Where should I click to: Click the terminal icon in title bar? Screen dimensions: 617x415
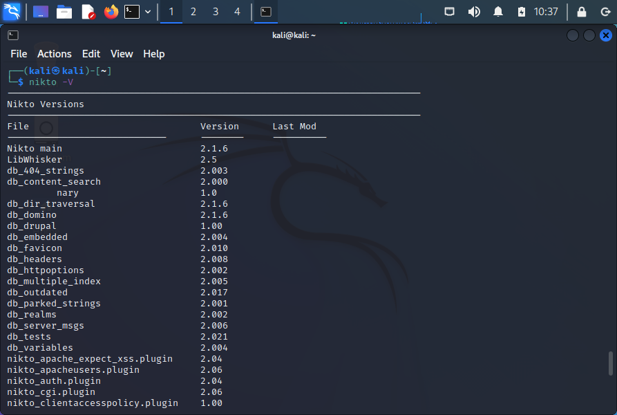[13, 35]
